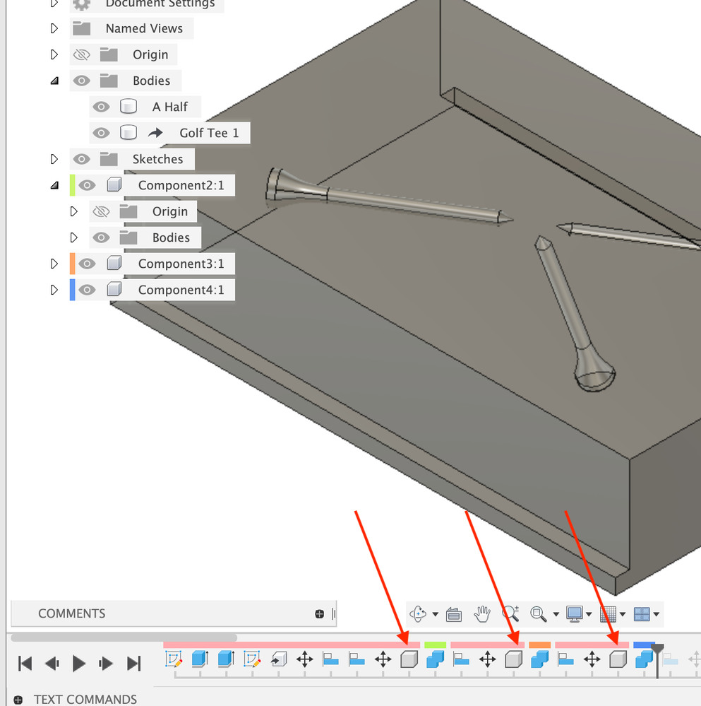Select the timeline feature under the green bar
This screenshot has height=706, width=701.
(x=436, y=660)
